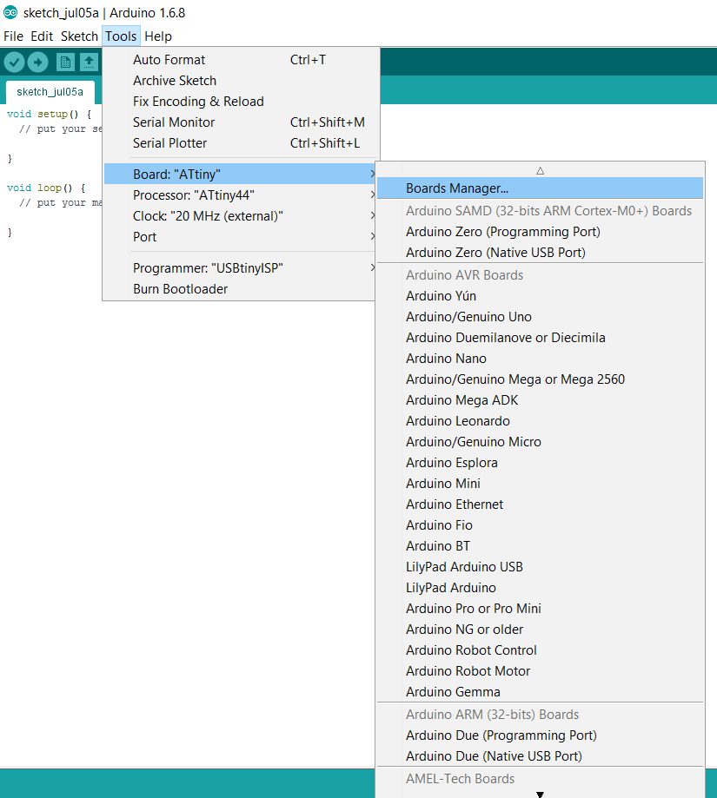Click the Verify checkmark toolbar icon
The height and width of the screenshot is (798, 717).
click(14, 63)
